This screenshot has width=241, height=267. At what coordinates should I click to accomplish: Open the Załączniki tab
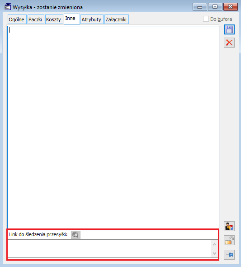point(116,19)
